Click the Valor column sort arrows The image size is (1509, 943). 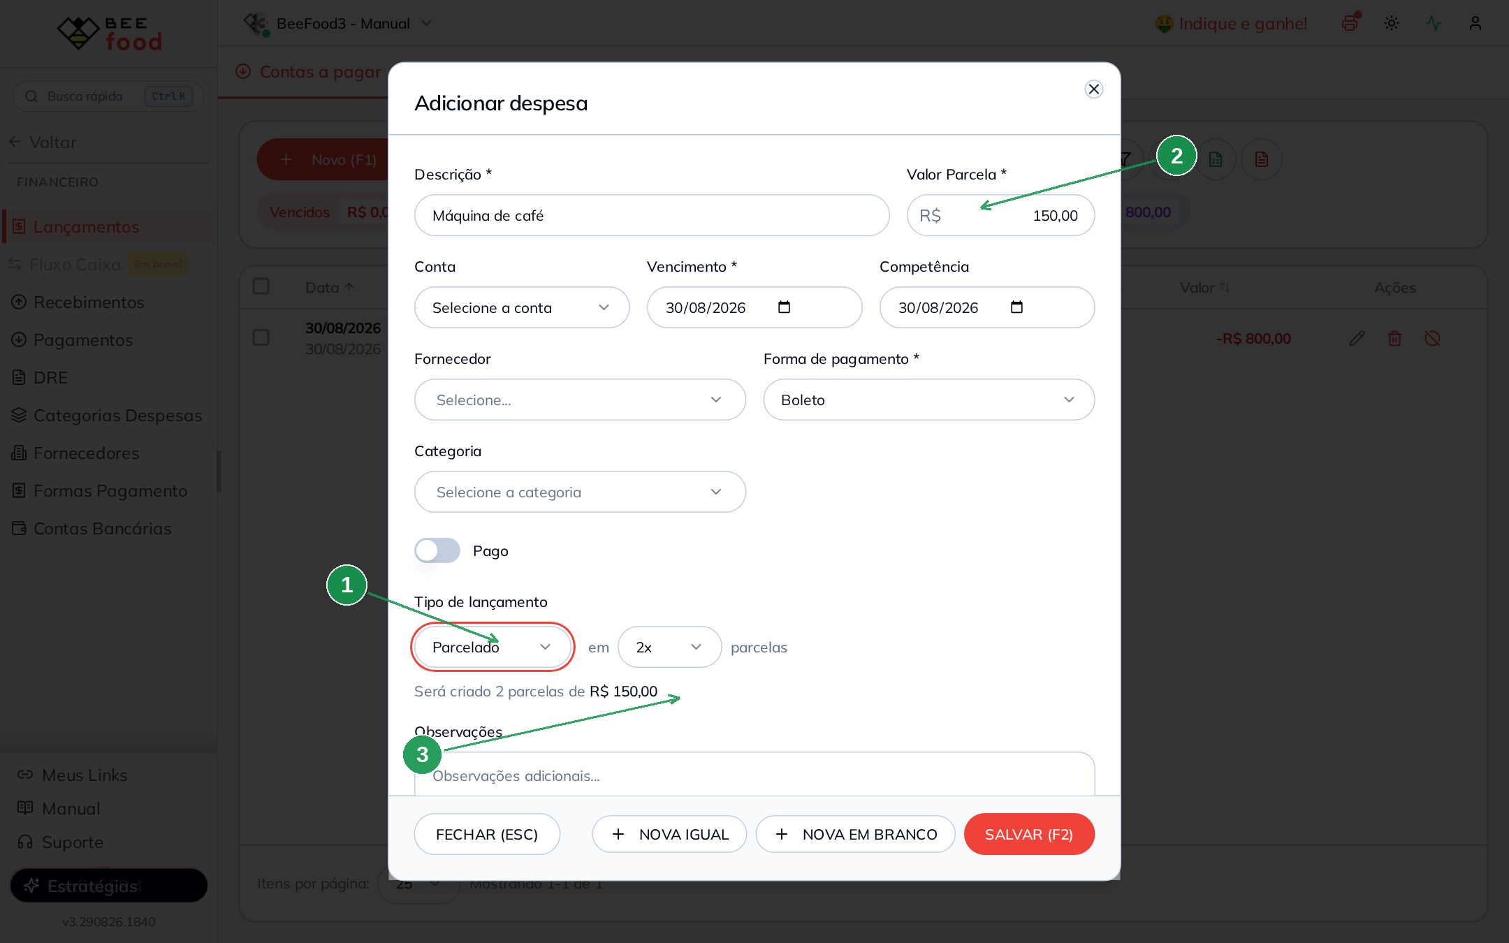pyautogui.click(x=1225, y=288)
